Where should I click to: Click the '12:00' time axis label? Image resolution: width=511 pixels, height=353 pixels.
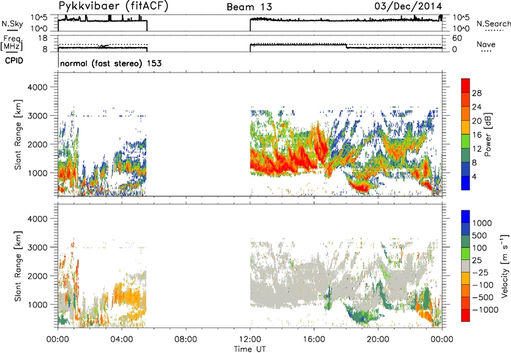tap(250, 340)
